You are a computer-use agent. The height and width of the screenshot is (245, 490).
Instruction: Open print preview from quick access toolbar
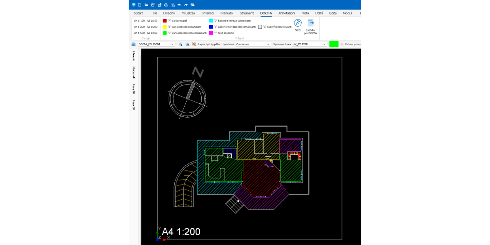[173, 5]
